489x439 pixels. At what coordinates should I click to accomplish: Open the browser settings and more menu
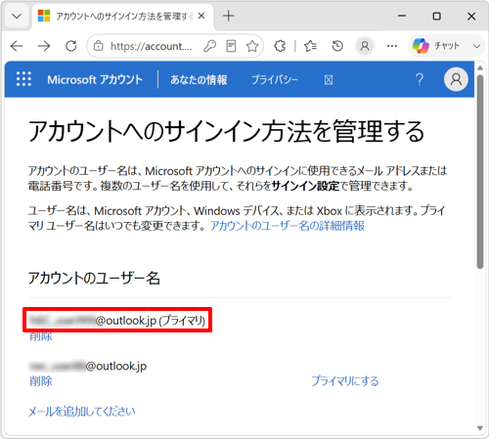click(x=392, y=46)
